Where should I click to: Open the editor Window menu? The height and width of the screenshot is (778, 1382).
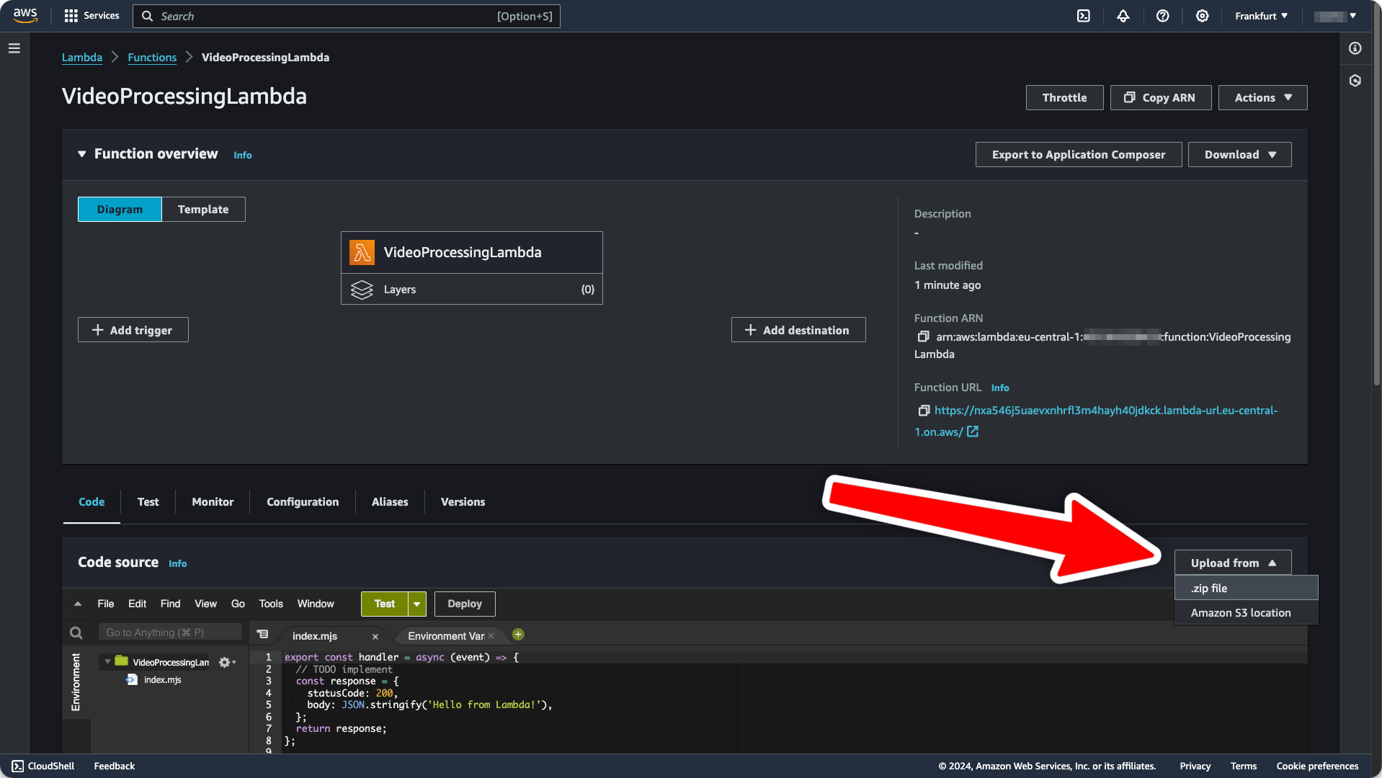(316, 604)
